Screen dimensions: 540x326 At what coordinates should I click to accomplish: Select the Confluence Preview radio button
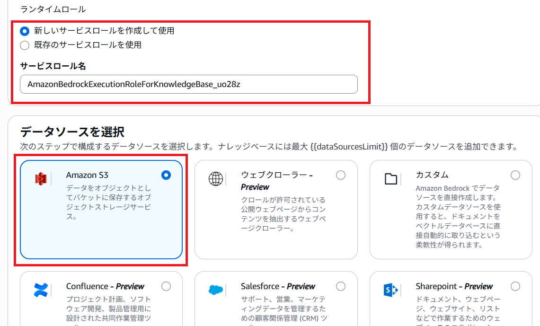click(166, 286)
